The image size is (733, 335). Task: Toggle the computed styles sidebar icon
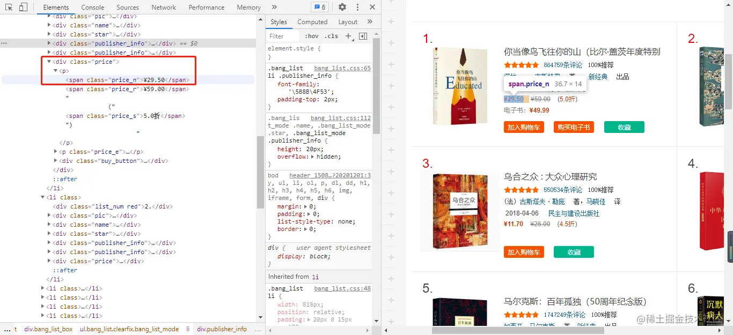[x=363, y=36]
